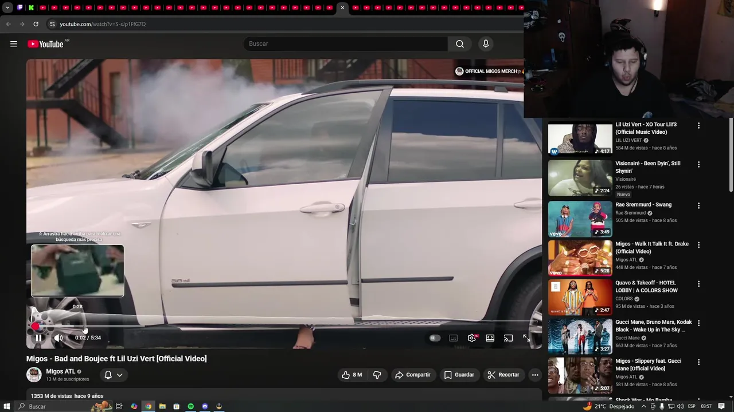Focus the Buscar search field
Viewport: 734px width, 412px height.
[346, 44]
